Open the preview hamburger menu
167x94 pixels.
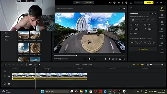tap(124, 9)
